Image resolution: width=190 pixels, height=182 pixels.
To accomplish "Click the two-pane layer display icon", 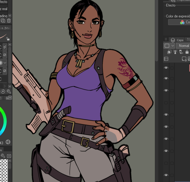I will click(x=166, y=59).
